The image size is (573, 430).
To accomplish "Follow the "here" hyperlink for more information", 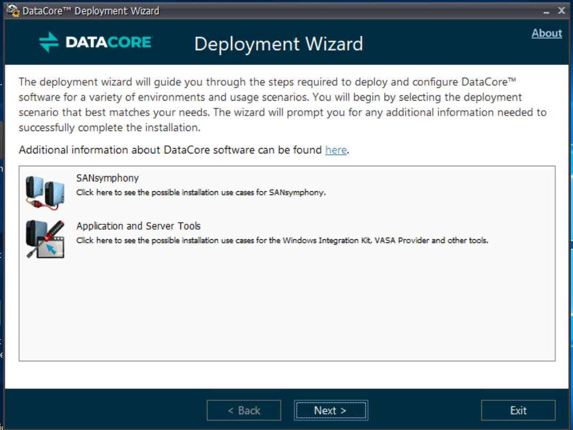I will pos(336,150).
